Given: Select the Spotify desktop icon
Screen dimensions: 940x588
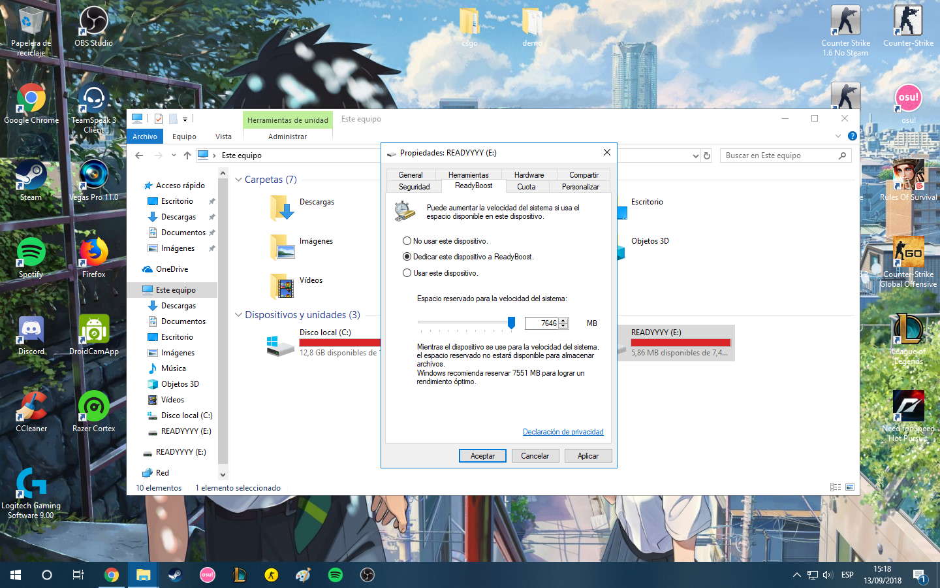Looking at the screenshot, I should point(31,257).
